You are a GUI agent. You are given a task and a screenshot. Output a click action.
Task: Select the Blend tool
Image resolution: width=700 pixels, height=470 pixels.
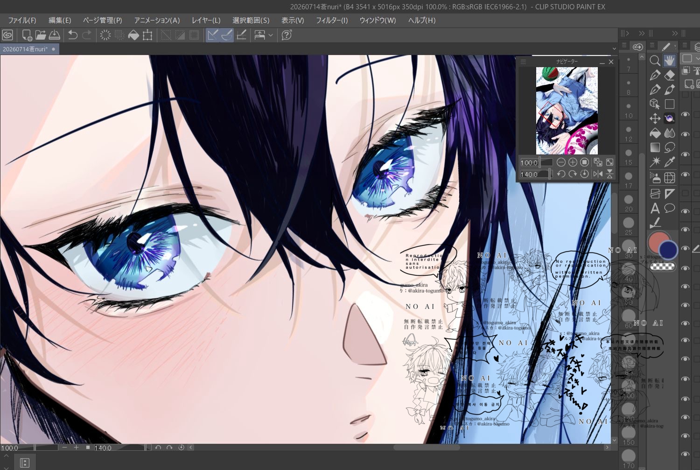pyautogui.click(x=670, y=133)
